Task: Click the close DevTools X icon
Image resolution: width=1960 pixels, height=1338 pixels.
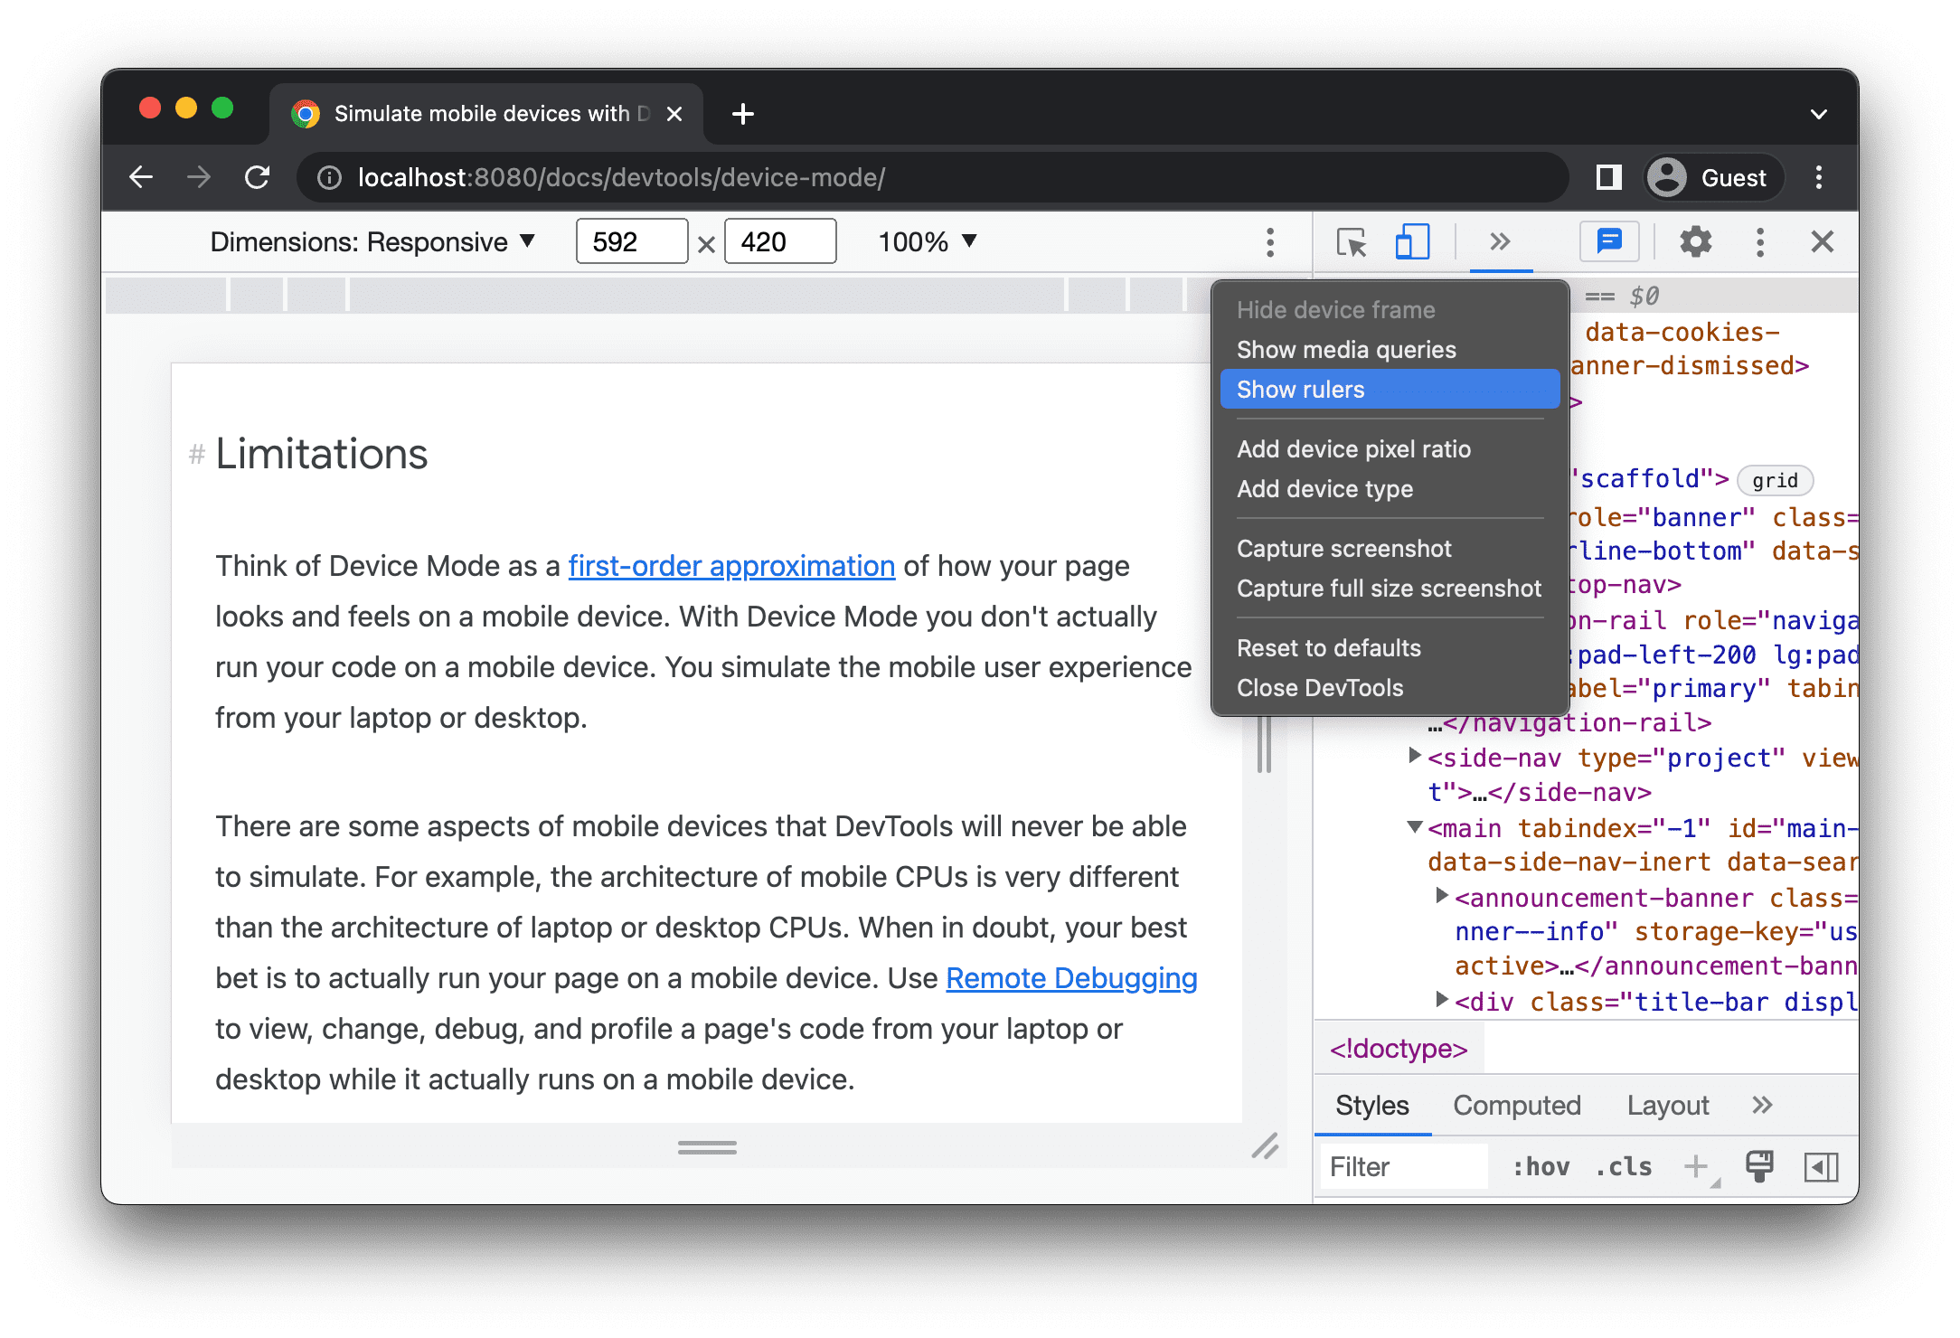Action: (x=1822, y=241)
